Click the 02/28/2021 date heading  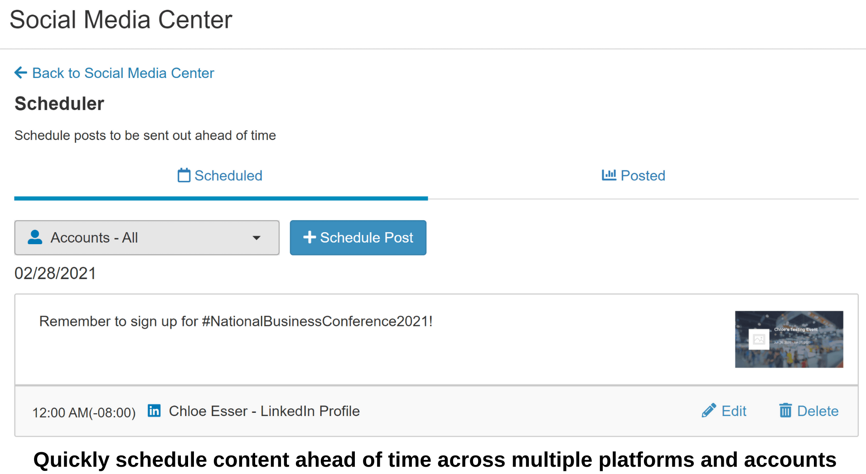tap(55, 273)
